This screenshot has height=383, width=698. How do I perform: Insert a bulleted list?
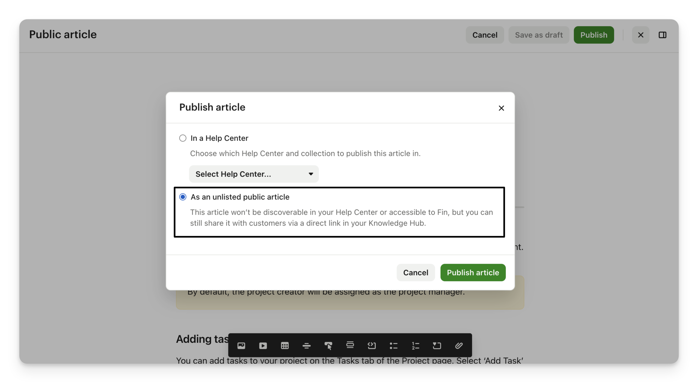pyautogui.click(x=393, y=346)
